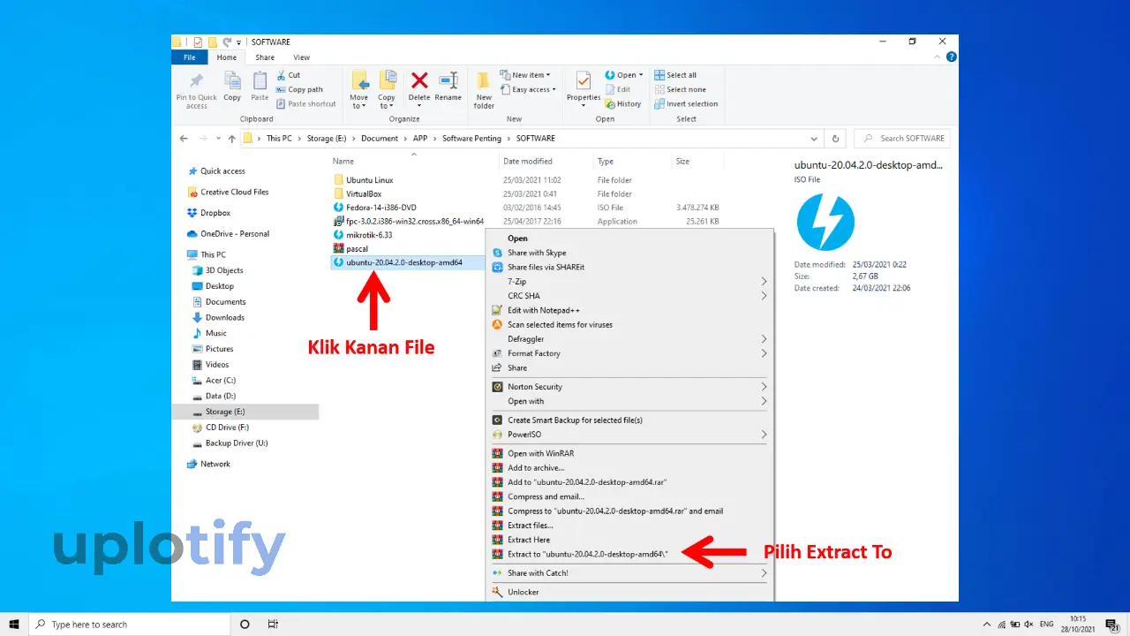This screenshot has width=1130, height=636.
Task: Click the Help question mark icon
Action: pos(951,57)
